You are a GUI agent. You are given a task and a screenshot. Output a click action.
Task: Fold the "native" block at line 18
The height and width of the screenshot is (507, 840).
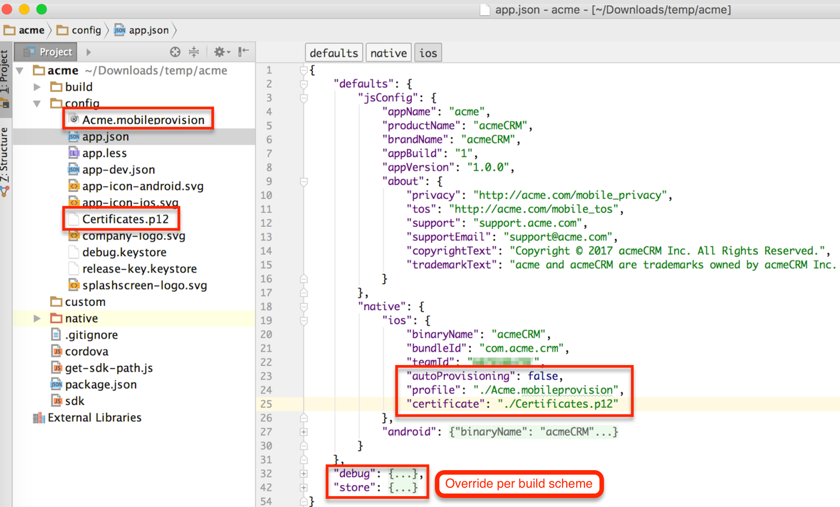(304, 307)
